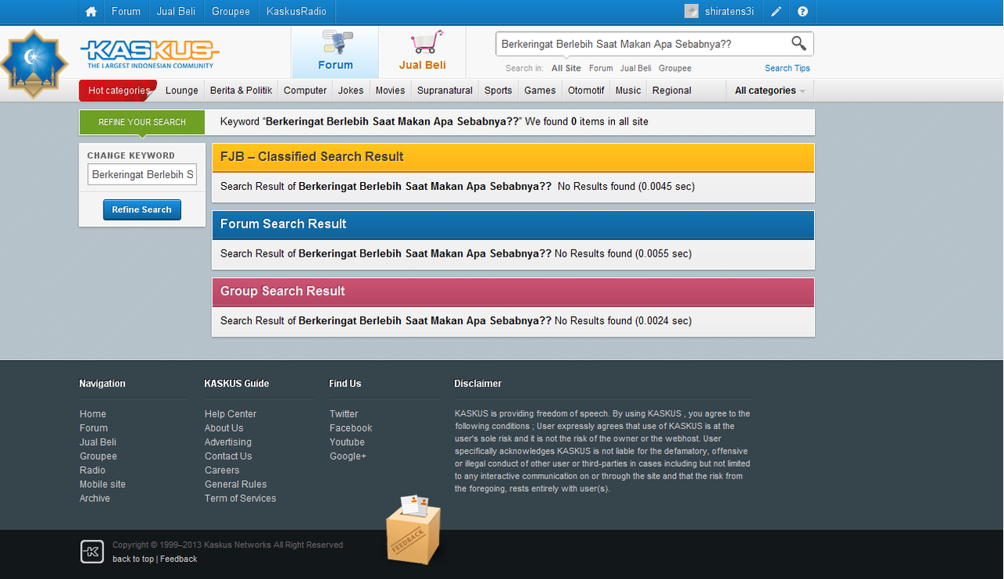Select the Jual Beli shopping cart tab
Screen dimensions: 1004x579
422,52
